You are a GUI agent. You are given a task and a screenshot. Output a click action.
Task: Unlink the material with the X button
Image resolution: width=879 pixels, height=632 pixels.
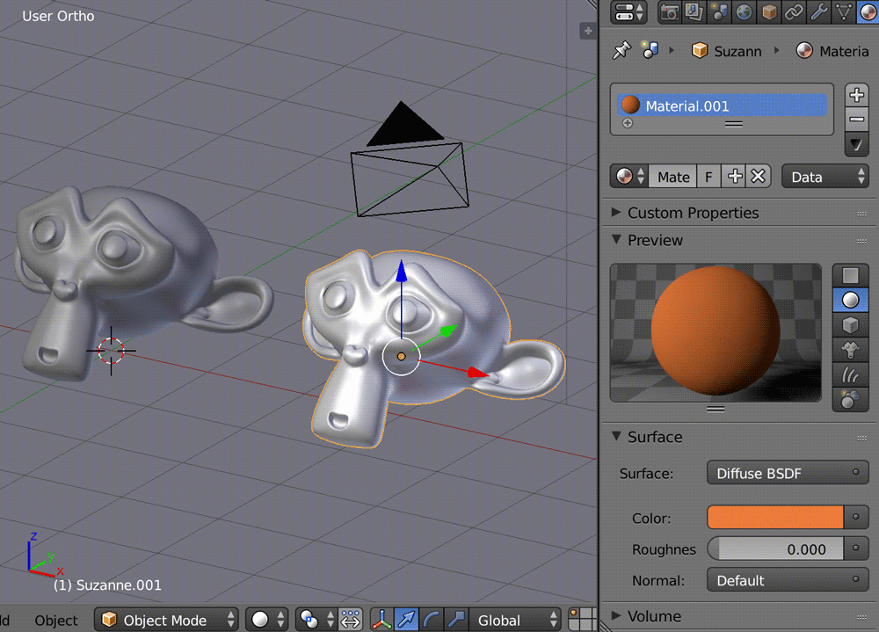(x=759, y=177)
